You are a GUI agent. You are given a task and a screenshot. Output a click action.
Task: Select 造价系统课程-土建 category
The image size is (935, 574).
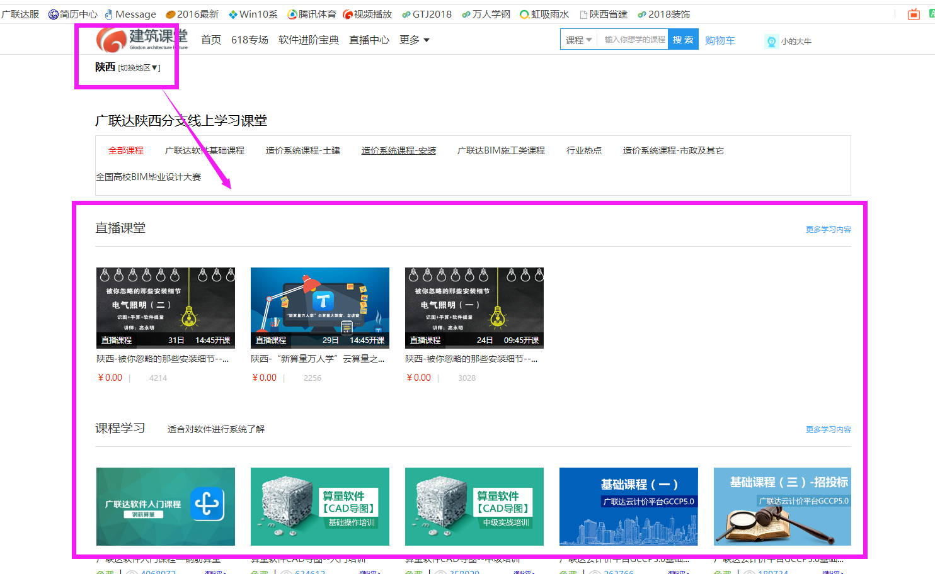click(303, 150)
